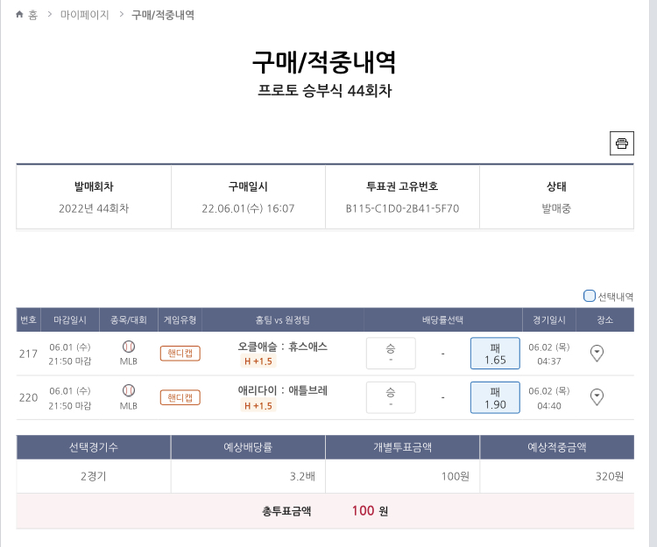Click 마감일시 column header
Screen dimensions: 657x547
pos(70,319)
